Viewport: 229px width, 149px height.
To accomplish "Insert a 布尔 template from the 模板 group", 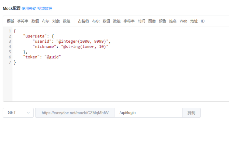I will (x=46, y=21).
